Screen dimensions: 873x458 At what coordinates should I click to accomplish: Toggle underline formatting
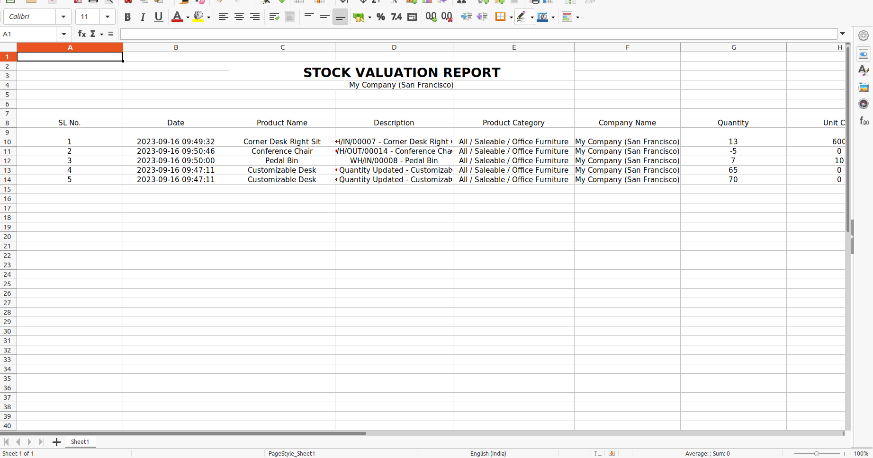click(x=159, y=17)
